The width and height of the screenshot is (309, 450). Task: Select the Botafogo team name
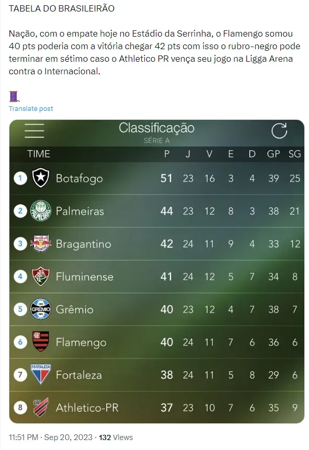(79, 178)
